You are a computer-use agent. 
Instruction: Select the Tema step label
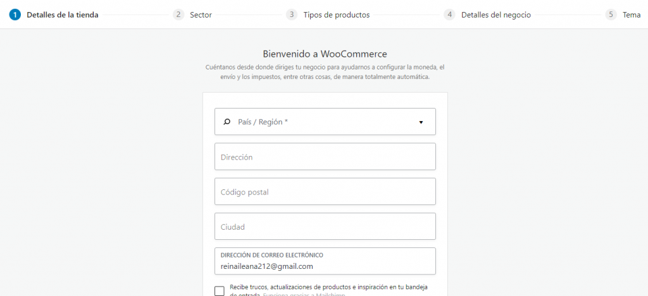point(632,15)
